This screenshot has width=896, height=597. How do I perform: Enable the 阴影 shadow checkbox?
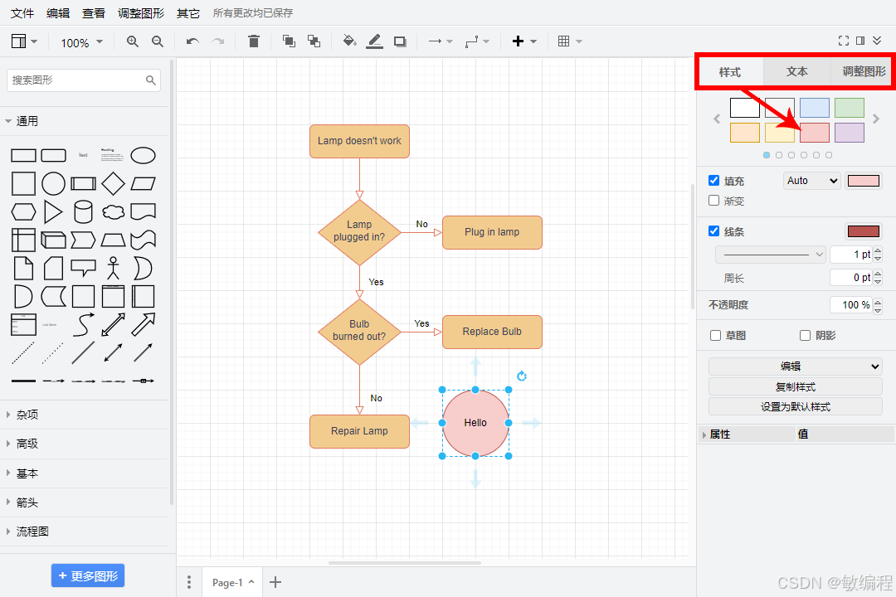coord(805,335)
